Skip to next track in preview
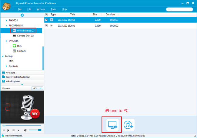Viewport: 197px width, 138px height. point(18,130)
